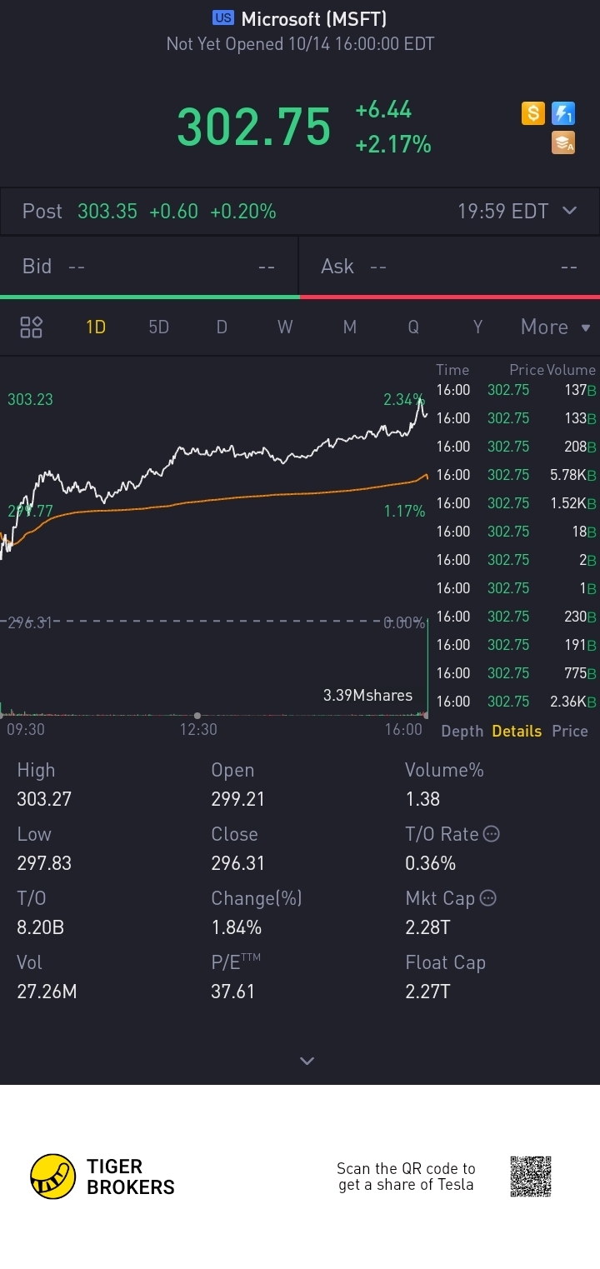This screenshot has width=600, height=1269.
Task: Tap the info icon beside T/O Rate
Action: tap(492, 833)
